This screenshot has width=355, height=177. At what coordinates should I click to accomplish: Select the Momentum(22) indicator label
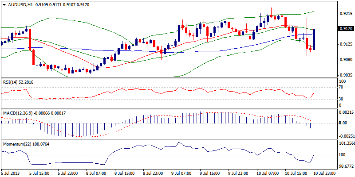tap(16, 144)
